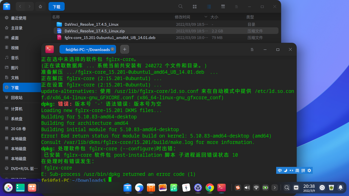349x196 pixels.
Task: Open the terminal window menu
Action: [x=252, y=50]
